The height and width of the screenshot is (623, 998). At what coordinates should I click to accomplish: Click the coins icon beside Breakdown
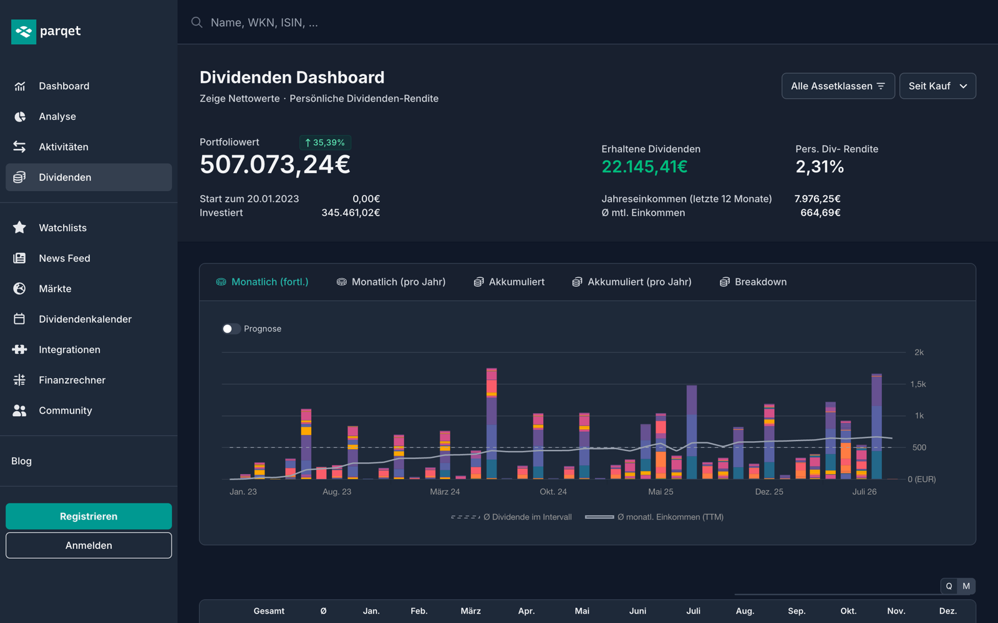(x=724, y=282)
